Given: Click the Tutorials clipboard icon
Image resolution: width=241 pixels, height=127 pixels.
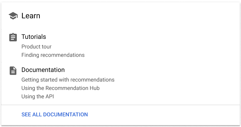Looking at the screenshot, I should [13, 37].
